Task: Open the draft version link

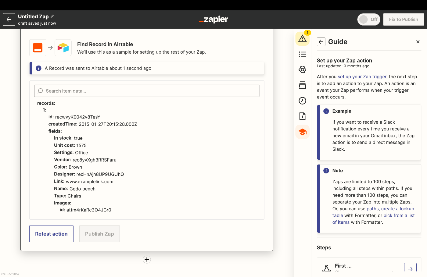Action: click(x=22, y=23)
